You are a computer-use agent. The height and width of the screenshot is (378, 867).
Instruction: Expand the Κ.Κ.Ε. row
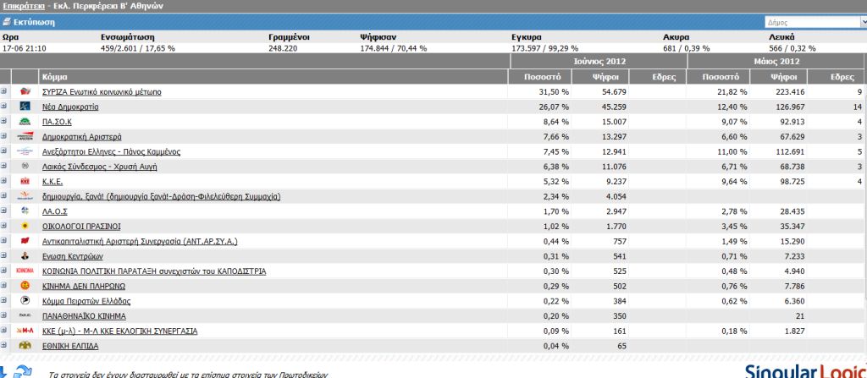(x=4, y=181)
